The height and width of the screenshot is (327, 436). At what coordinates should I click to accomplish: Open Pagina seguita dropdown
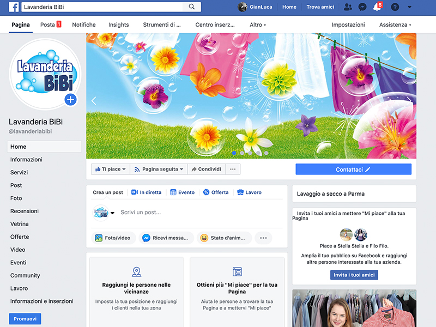pyautogui.click(x=159, y=169)
